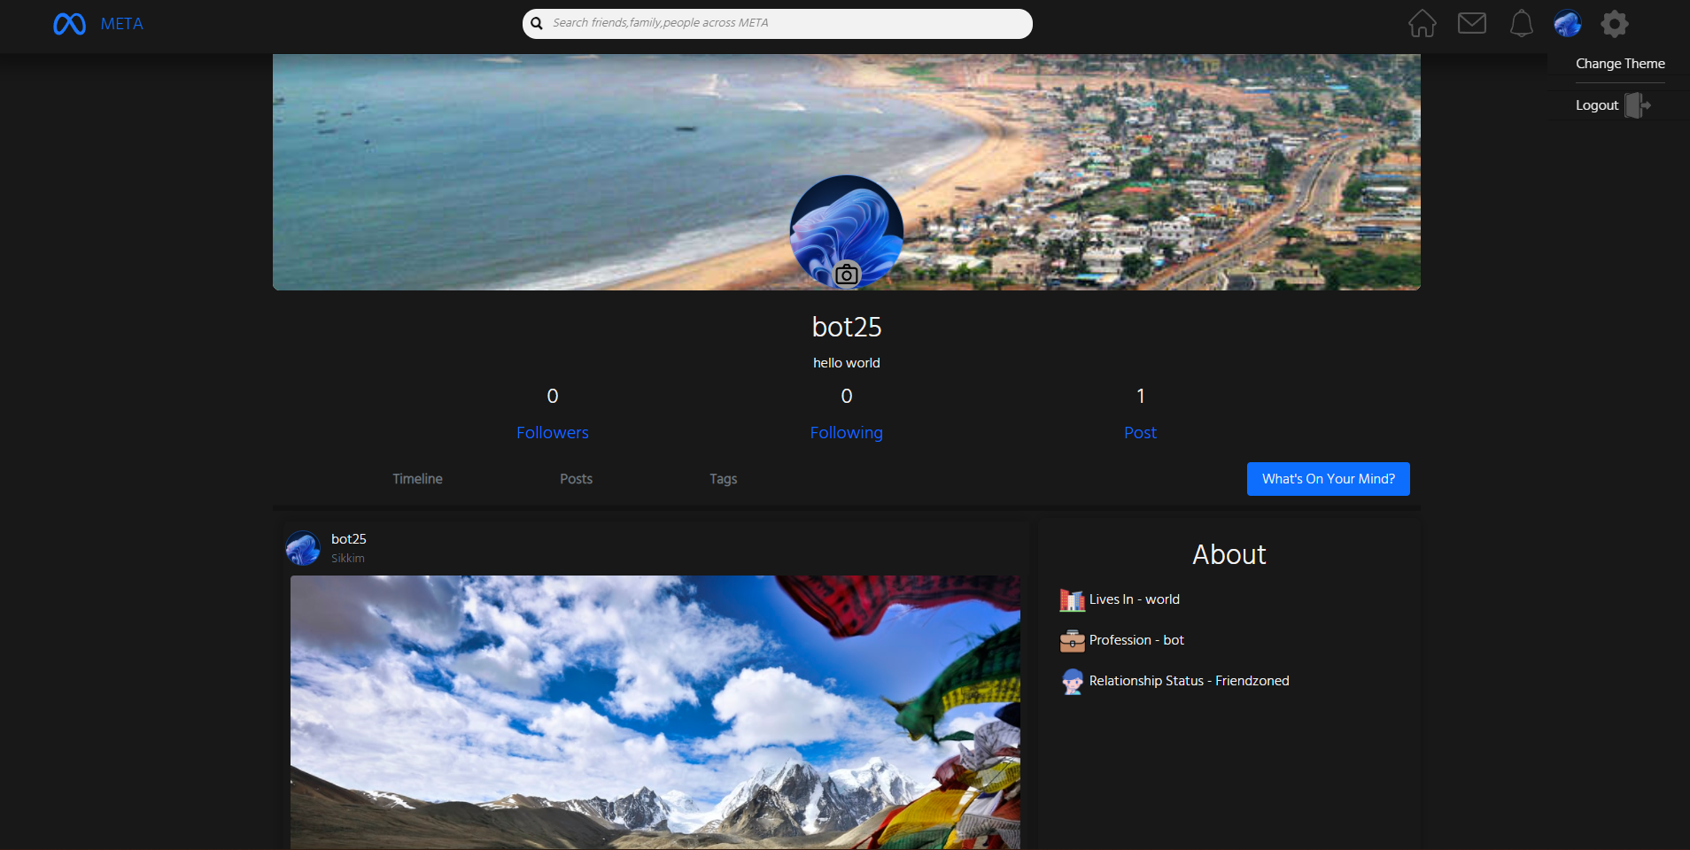Switch to the Tags tab
The width and height of the screenshot is (1690, 850).
723,479
